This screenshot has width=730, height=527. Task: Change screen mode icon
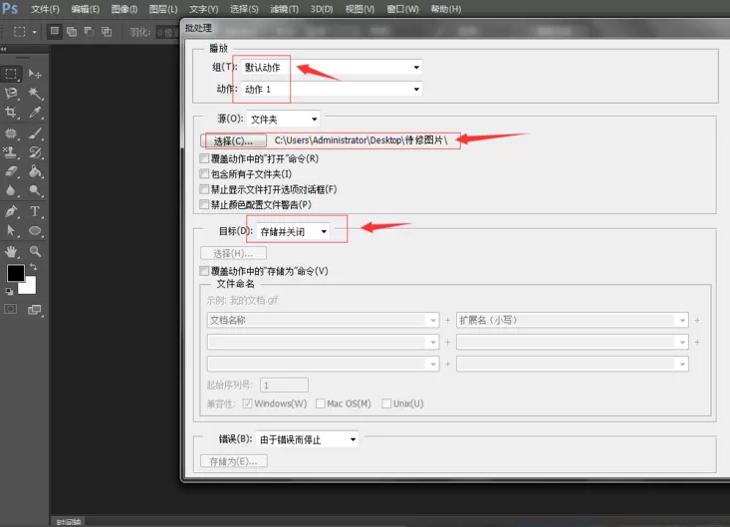(35, 310)
